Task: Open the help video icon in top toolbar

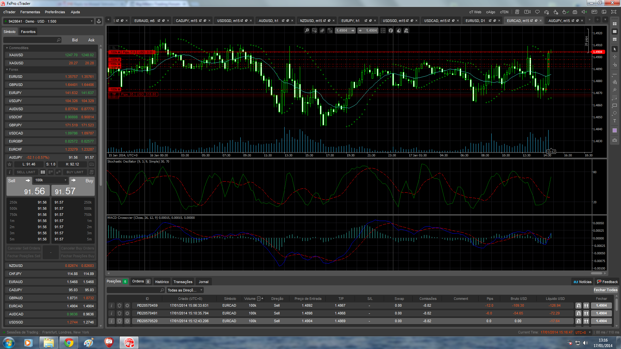Action: click(527, 12)
